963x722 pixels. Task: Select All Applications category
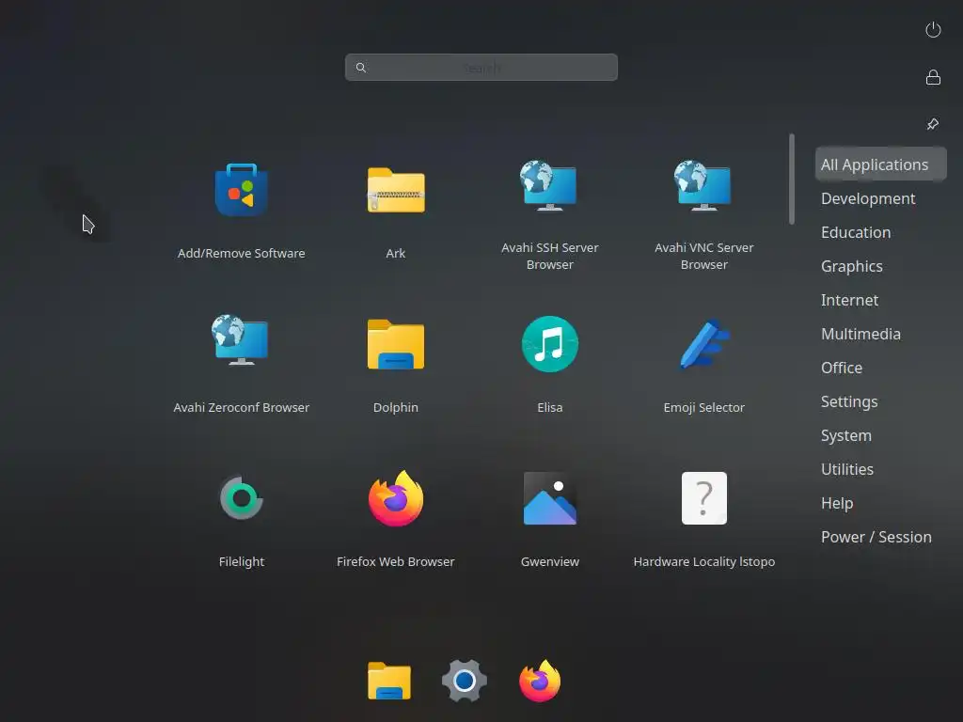[x=880, y=165]
